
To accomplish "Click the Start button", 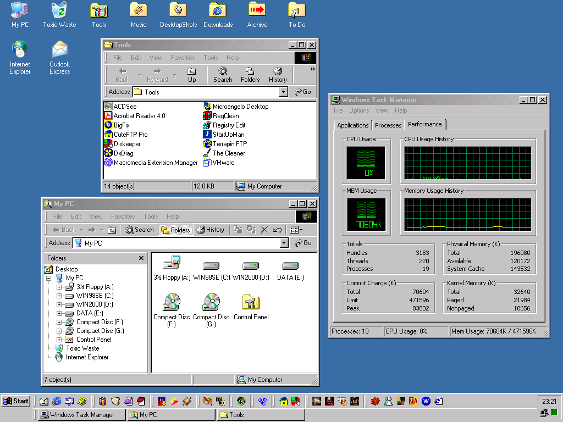I will pos(16,401).
